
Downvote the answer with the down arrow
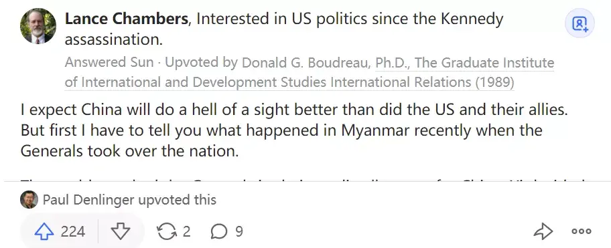(121, 232)
